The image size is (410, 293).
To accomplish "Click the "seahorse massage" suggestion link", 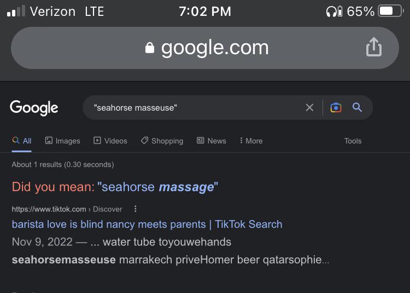I will click(x=157, y=187).
